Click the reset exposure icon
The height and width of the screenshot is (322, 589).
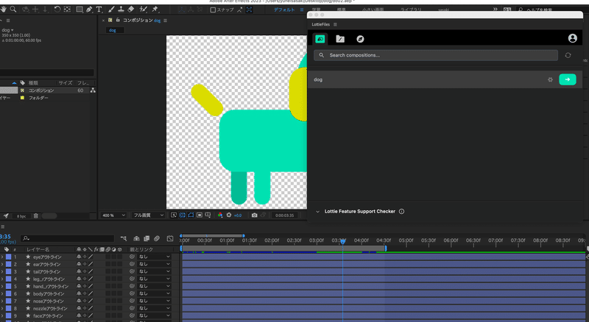229,215
